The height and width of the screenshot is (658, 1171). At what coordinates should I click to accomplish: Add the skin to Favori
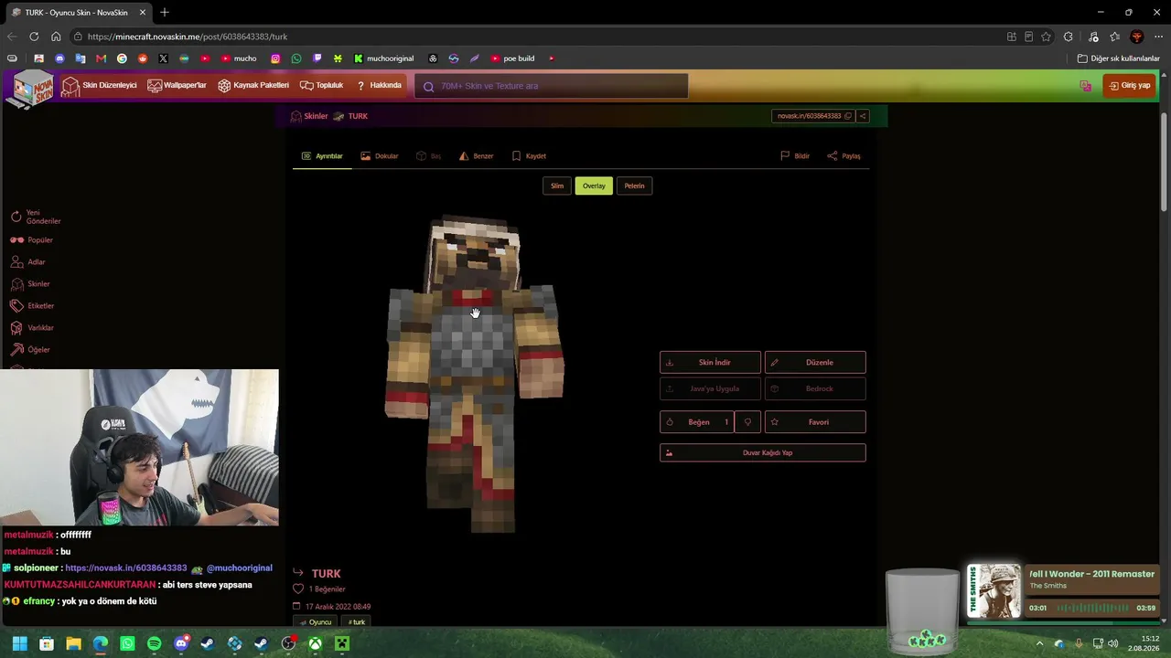(815, 422)
